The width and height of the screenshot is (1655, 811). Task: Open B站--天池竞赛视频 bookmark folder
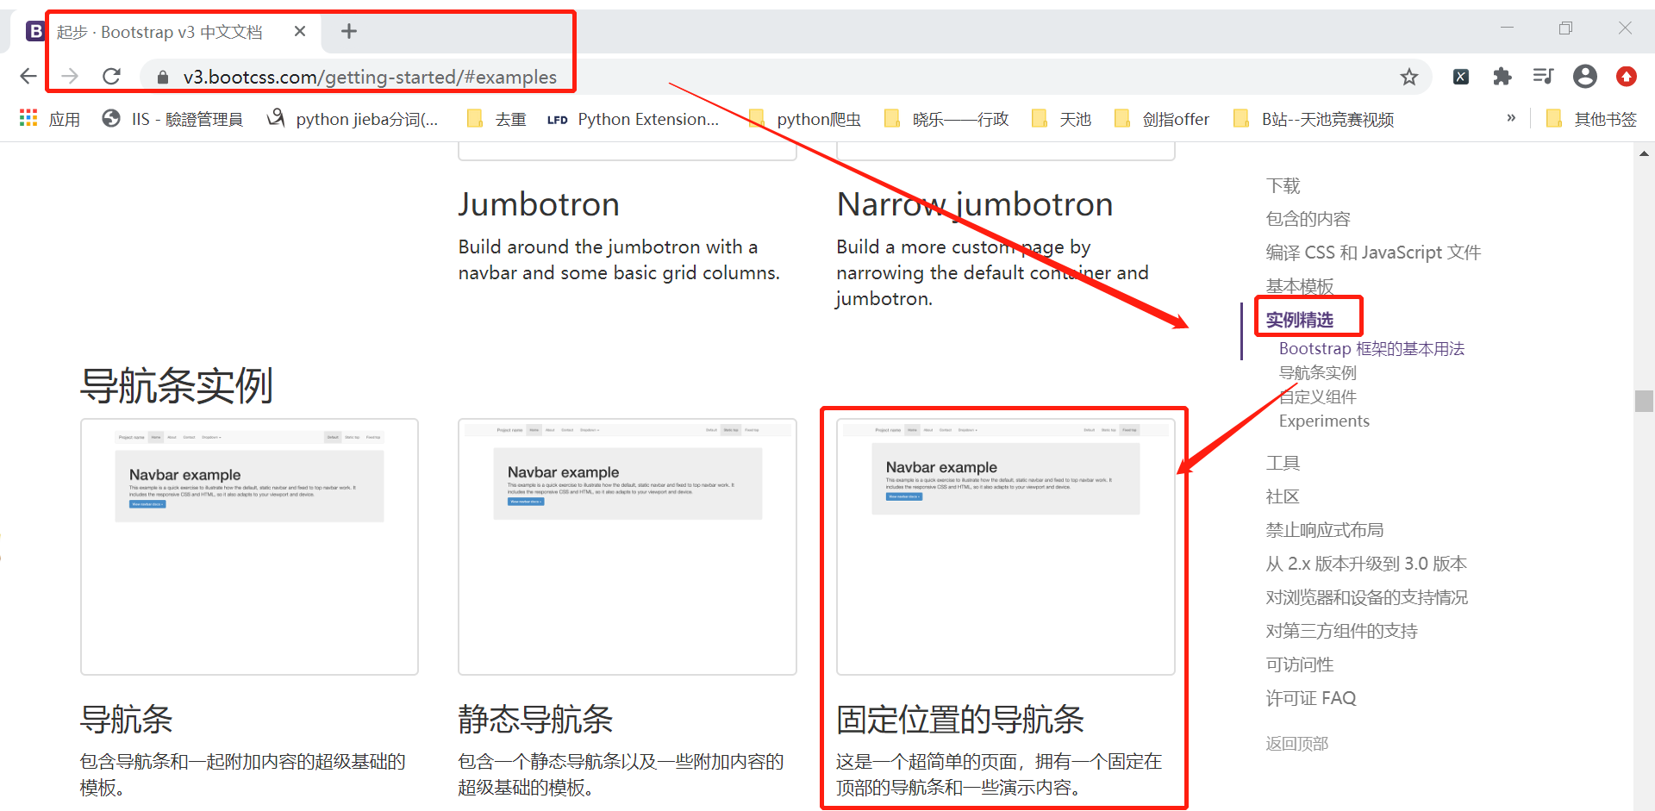pos(1314,119)
